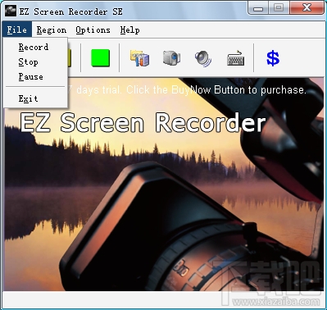The width and height of the screenshot is (327, 310).
Task: Click the speaker audio settings icon
Action: (203, 58)
